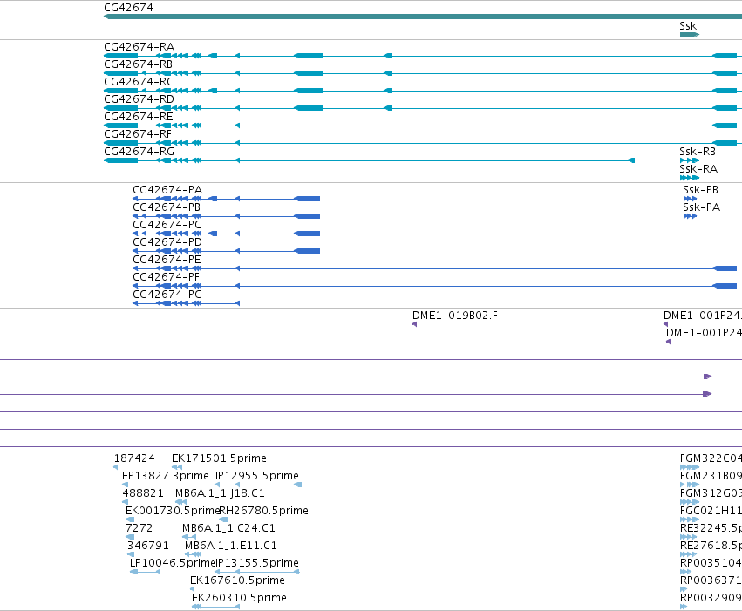Click the Ssk-RA transcript glyph

690,178
